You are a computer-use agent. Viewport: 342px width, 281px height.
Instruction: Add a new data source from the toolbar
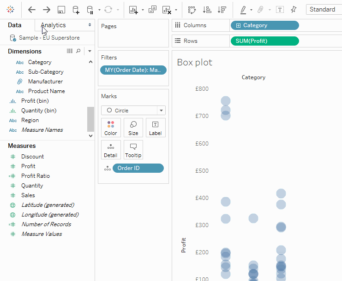click(x=76, y=10)
